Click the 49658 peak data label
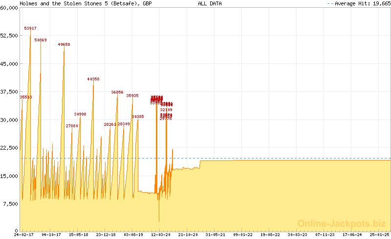The image size is (391, 239). 64,44
